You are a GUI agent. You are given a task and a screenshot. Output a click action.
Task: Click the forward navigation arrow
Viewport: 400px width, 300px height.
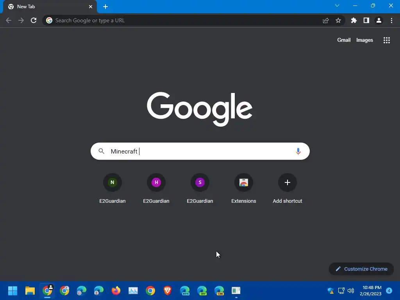coord(21,20)
